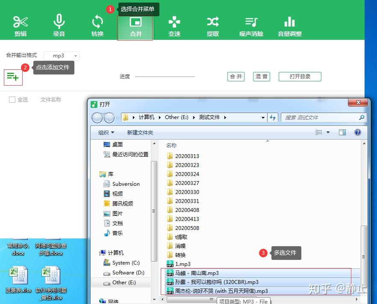The image size is (377, 304).
Task: Click the refresh icon in the address bar
Action: click(x=273, y=118)
